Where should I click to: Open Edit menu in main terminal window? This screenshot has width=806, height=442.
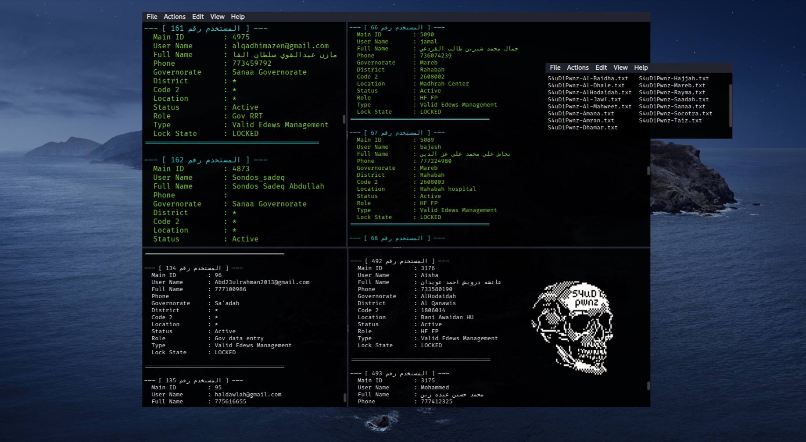click(198, 17)
